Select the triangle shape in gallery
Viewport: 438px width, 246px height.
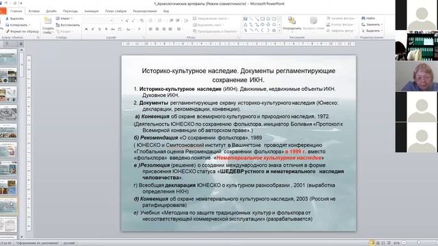[x=245, y=25]
